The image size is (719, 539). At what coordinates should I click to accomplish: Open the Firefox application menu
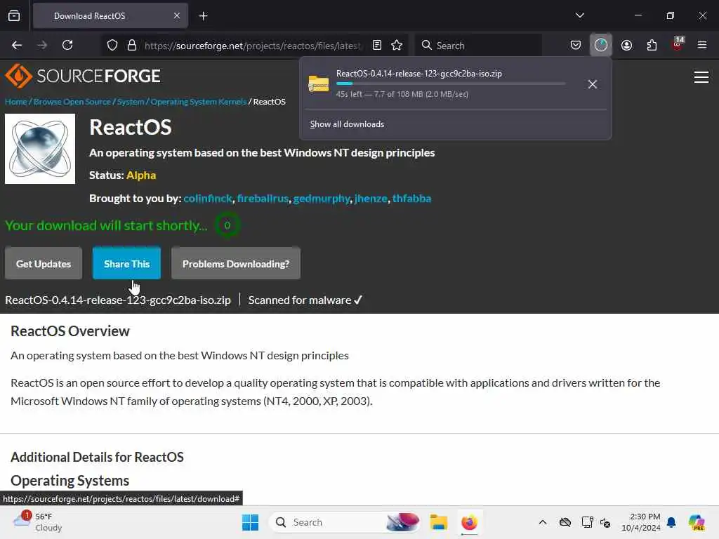point(702,45)
